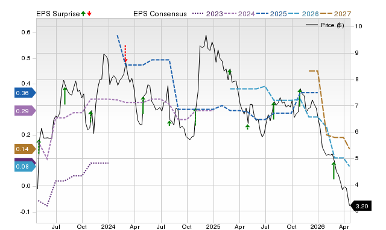Click the Price ($) legend entry

[x=325, y=25]
